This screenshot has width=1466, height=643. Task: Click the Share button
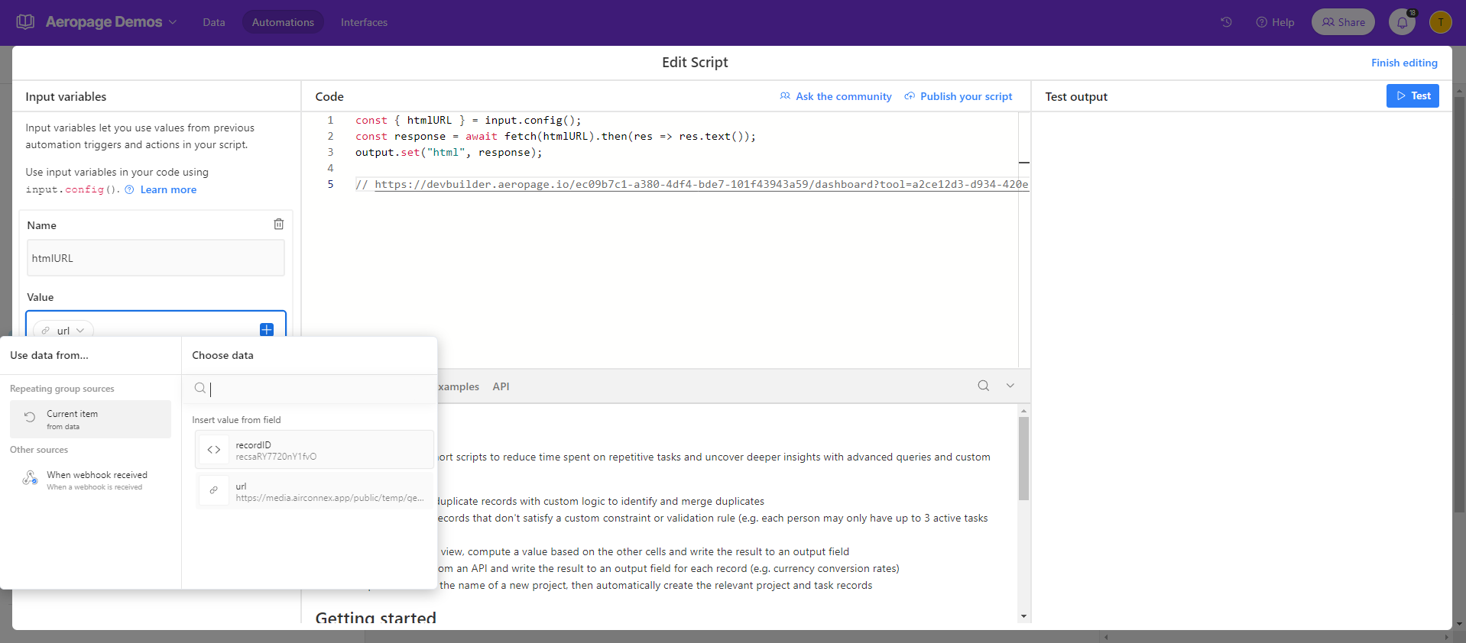[x=1343, y=22]
